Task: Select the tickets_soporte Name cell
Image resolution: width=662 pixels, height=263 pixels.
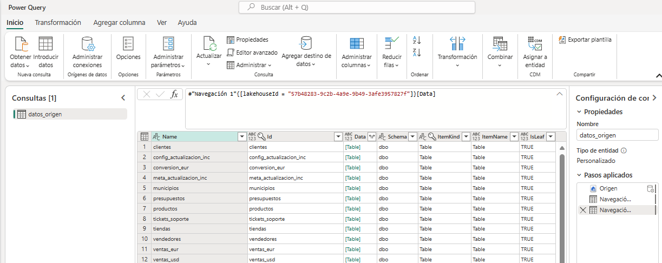Action: 199,219
